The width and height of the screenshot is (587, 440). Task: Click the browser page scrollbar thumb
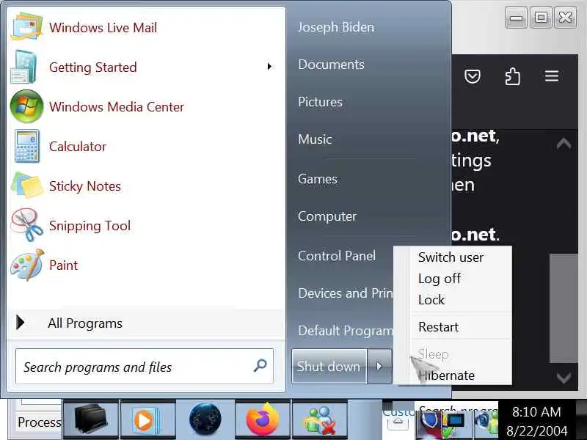(564, 308)
